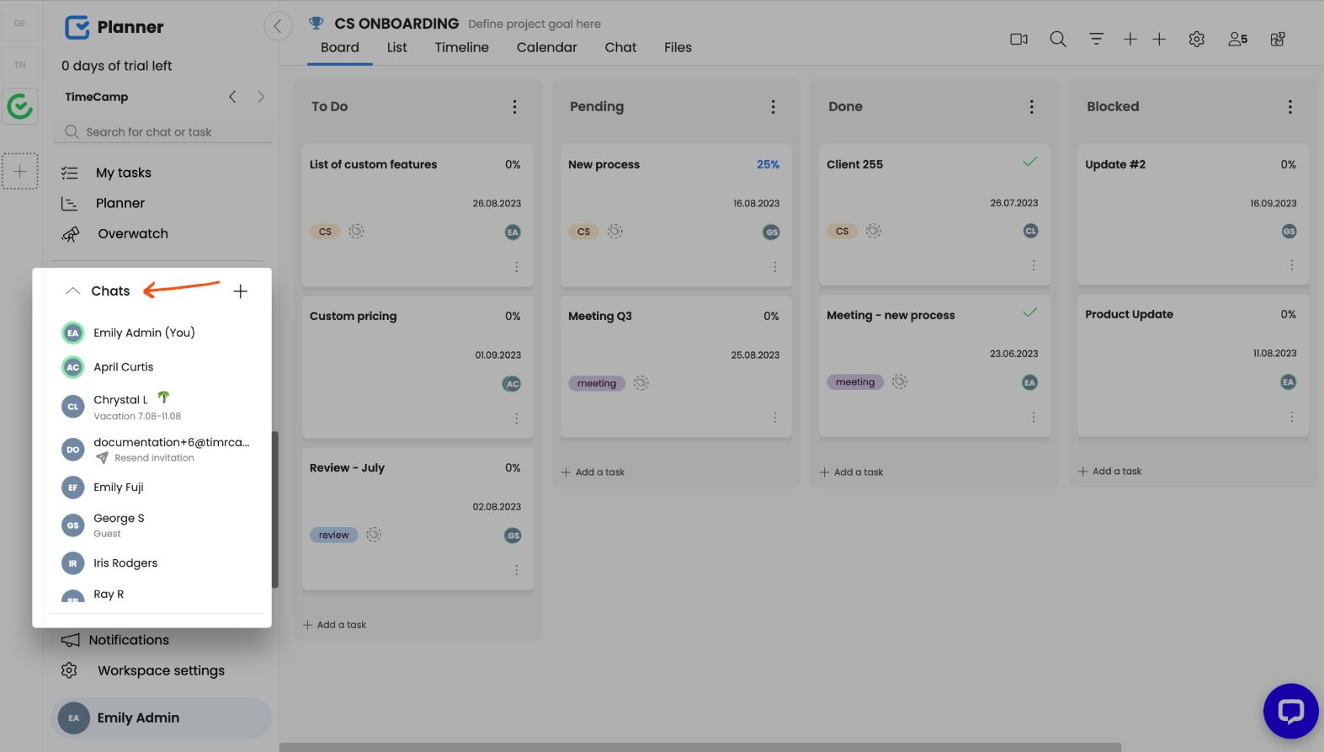The image size is (1324, 752).
Task: Go to previous TimeCamp workspace arrow
Action: click(x=232, y=97)
